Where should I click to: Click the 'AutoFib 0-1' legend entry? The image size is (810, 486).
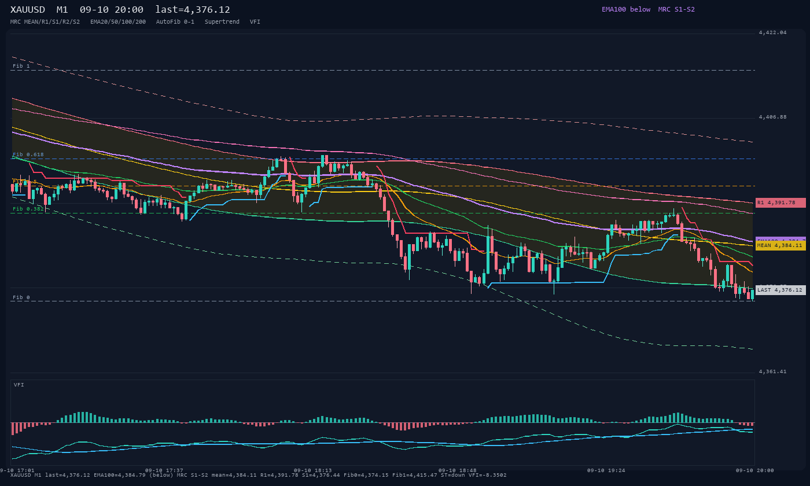pyautogui.click(x=175, y=21)
